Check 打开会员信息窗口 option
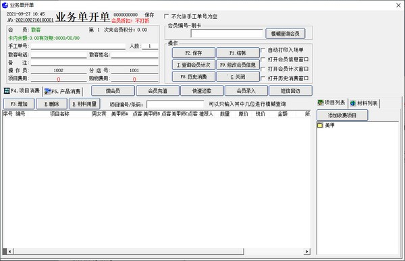 click(263, 59)
